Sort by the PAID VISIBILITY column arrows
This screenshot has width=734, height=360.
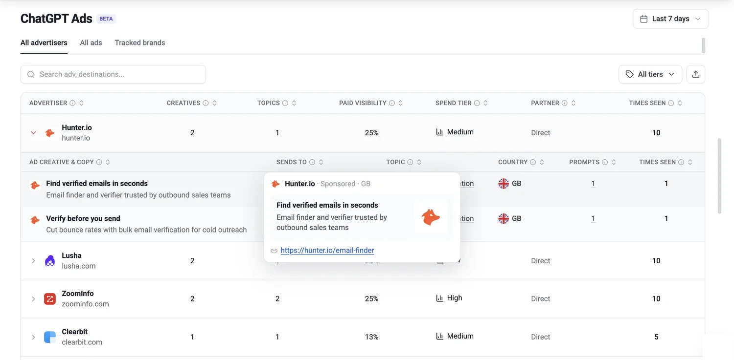[400, 103]
